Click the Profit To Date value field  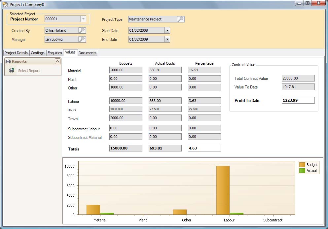[x=298, y=100]
